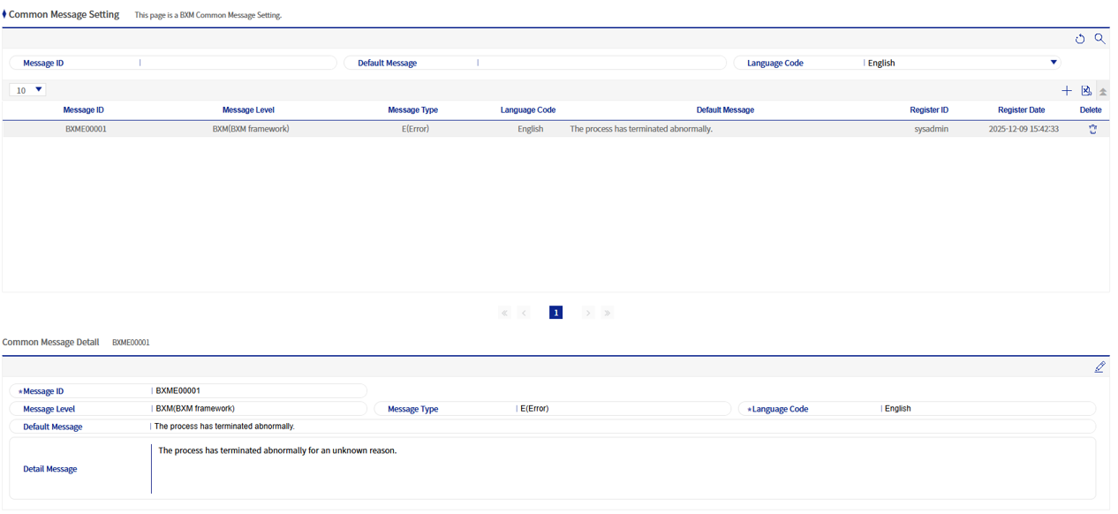Add a new message with plus icon
This screenshot has height=514, width=1118.
tap(1066, 91)
